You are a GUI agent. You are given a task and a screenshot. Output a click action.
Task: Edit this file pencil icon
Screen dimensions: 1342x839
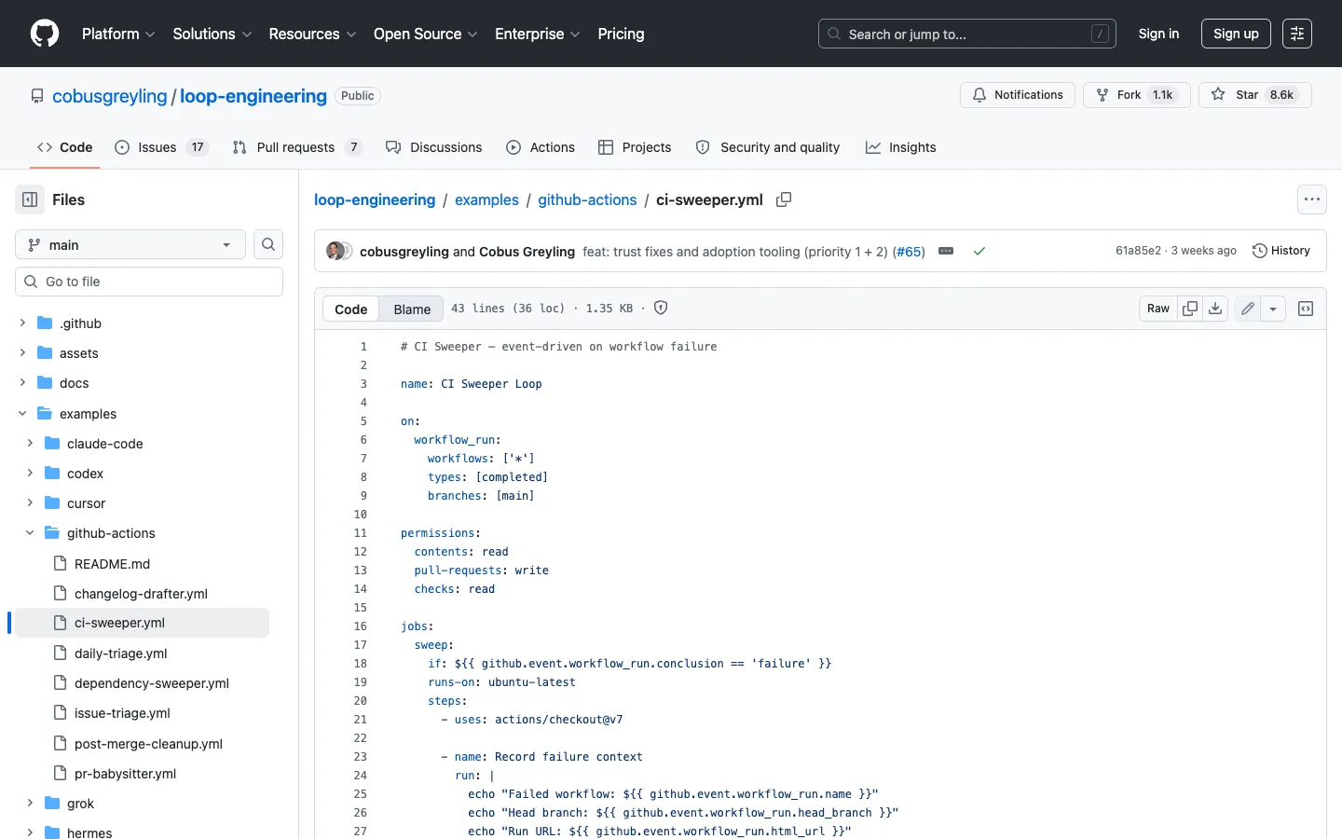point(1248,309)
